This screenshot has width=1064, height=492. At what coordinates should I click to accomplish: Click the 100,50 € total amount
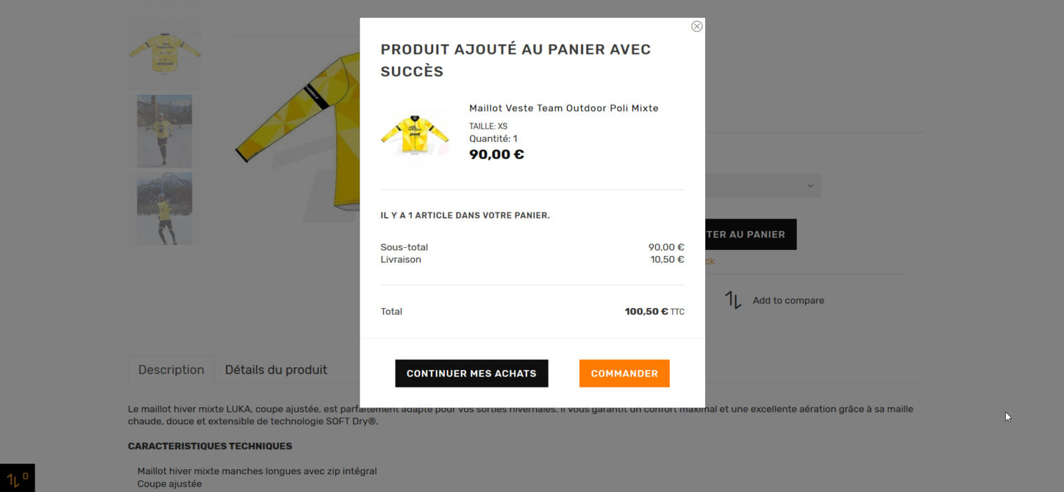pyautogui.click(x=646, y=311)
